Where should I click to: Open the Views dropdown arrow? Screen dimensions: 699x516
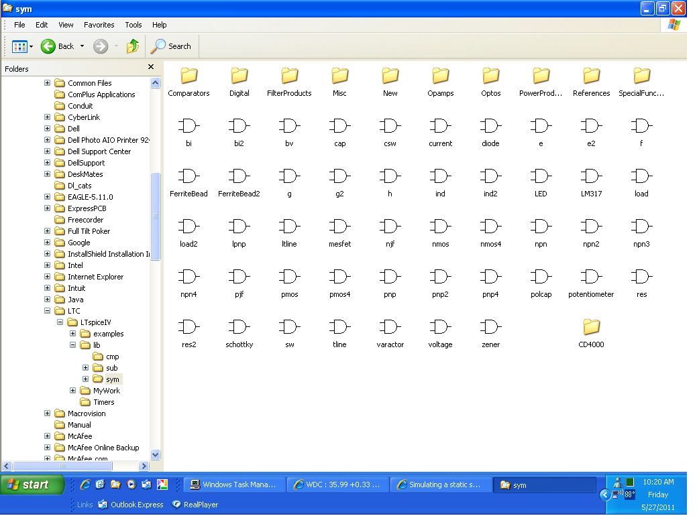[x=32, y=46]
